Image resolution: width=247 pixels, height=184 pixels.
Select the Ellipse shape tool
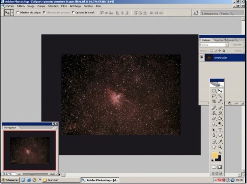[220, 135]
